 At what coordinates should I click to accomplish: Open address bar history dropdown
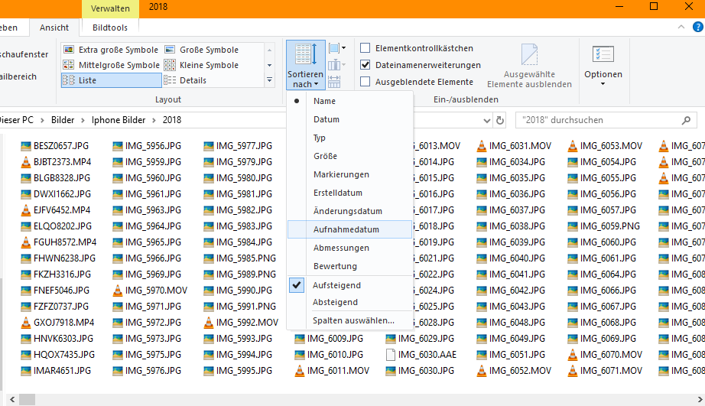click(x=486, y=121)
